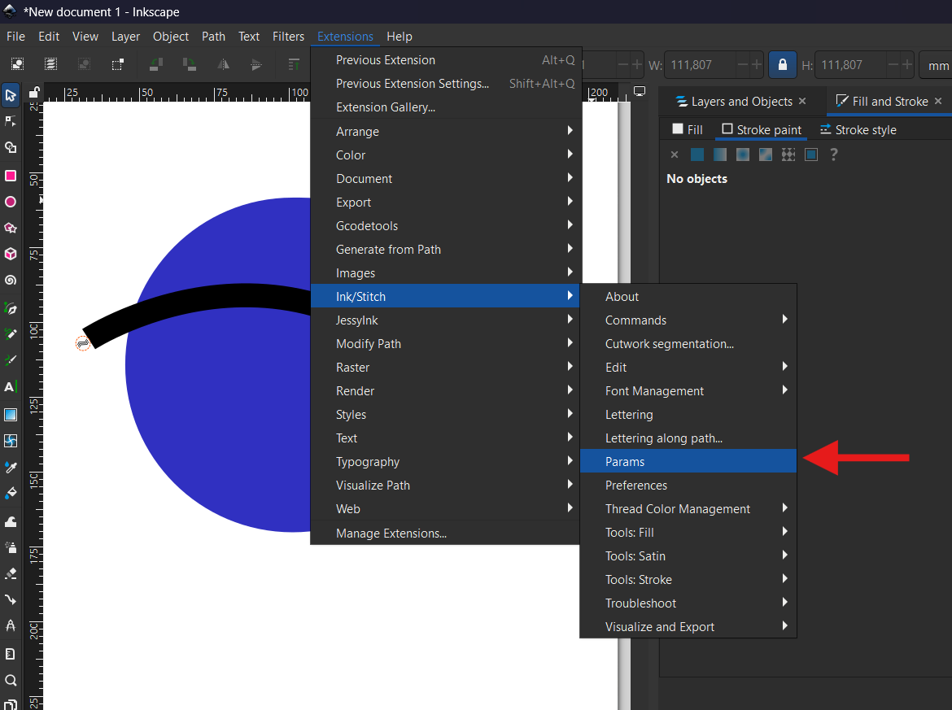Select Mesh gradient paint option
Screen dimensions: 952x710
[x=766, y=155]
